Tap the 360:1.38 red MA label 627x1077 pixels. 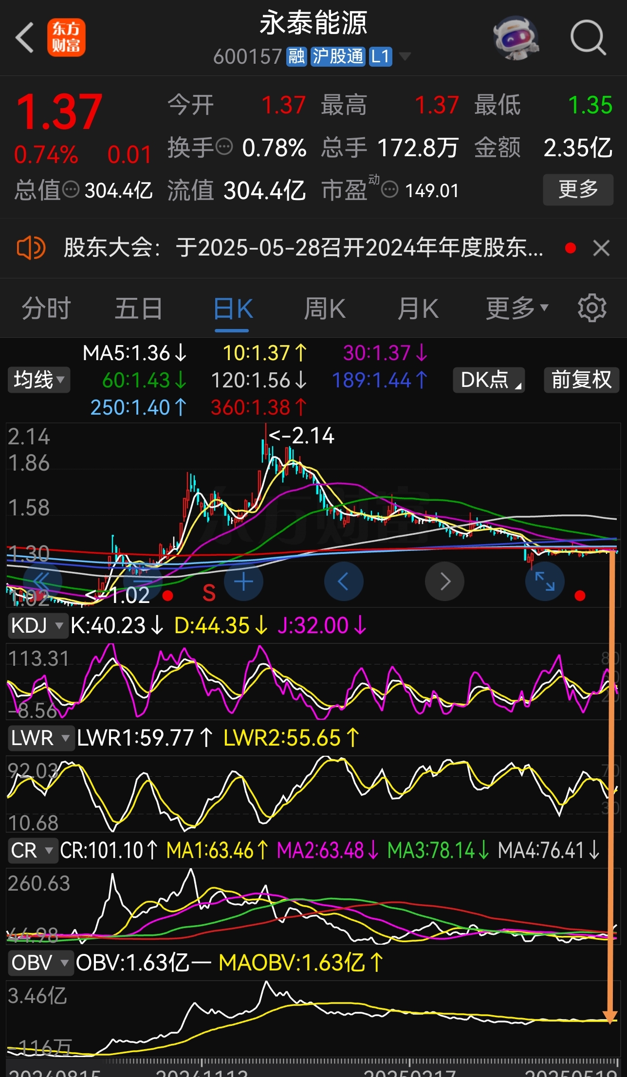tap(259, 407)
